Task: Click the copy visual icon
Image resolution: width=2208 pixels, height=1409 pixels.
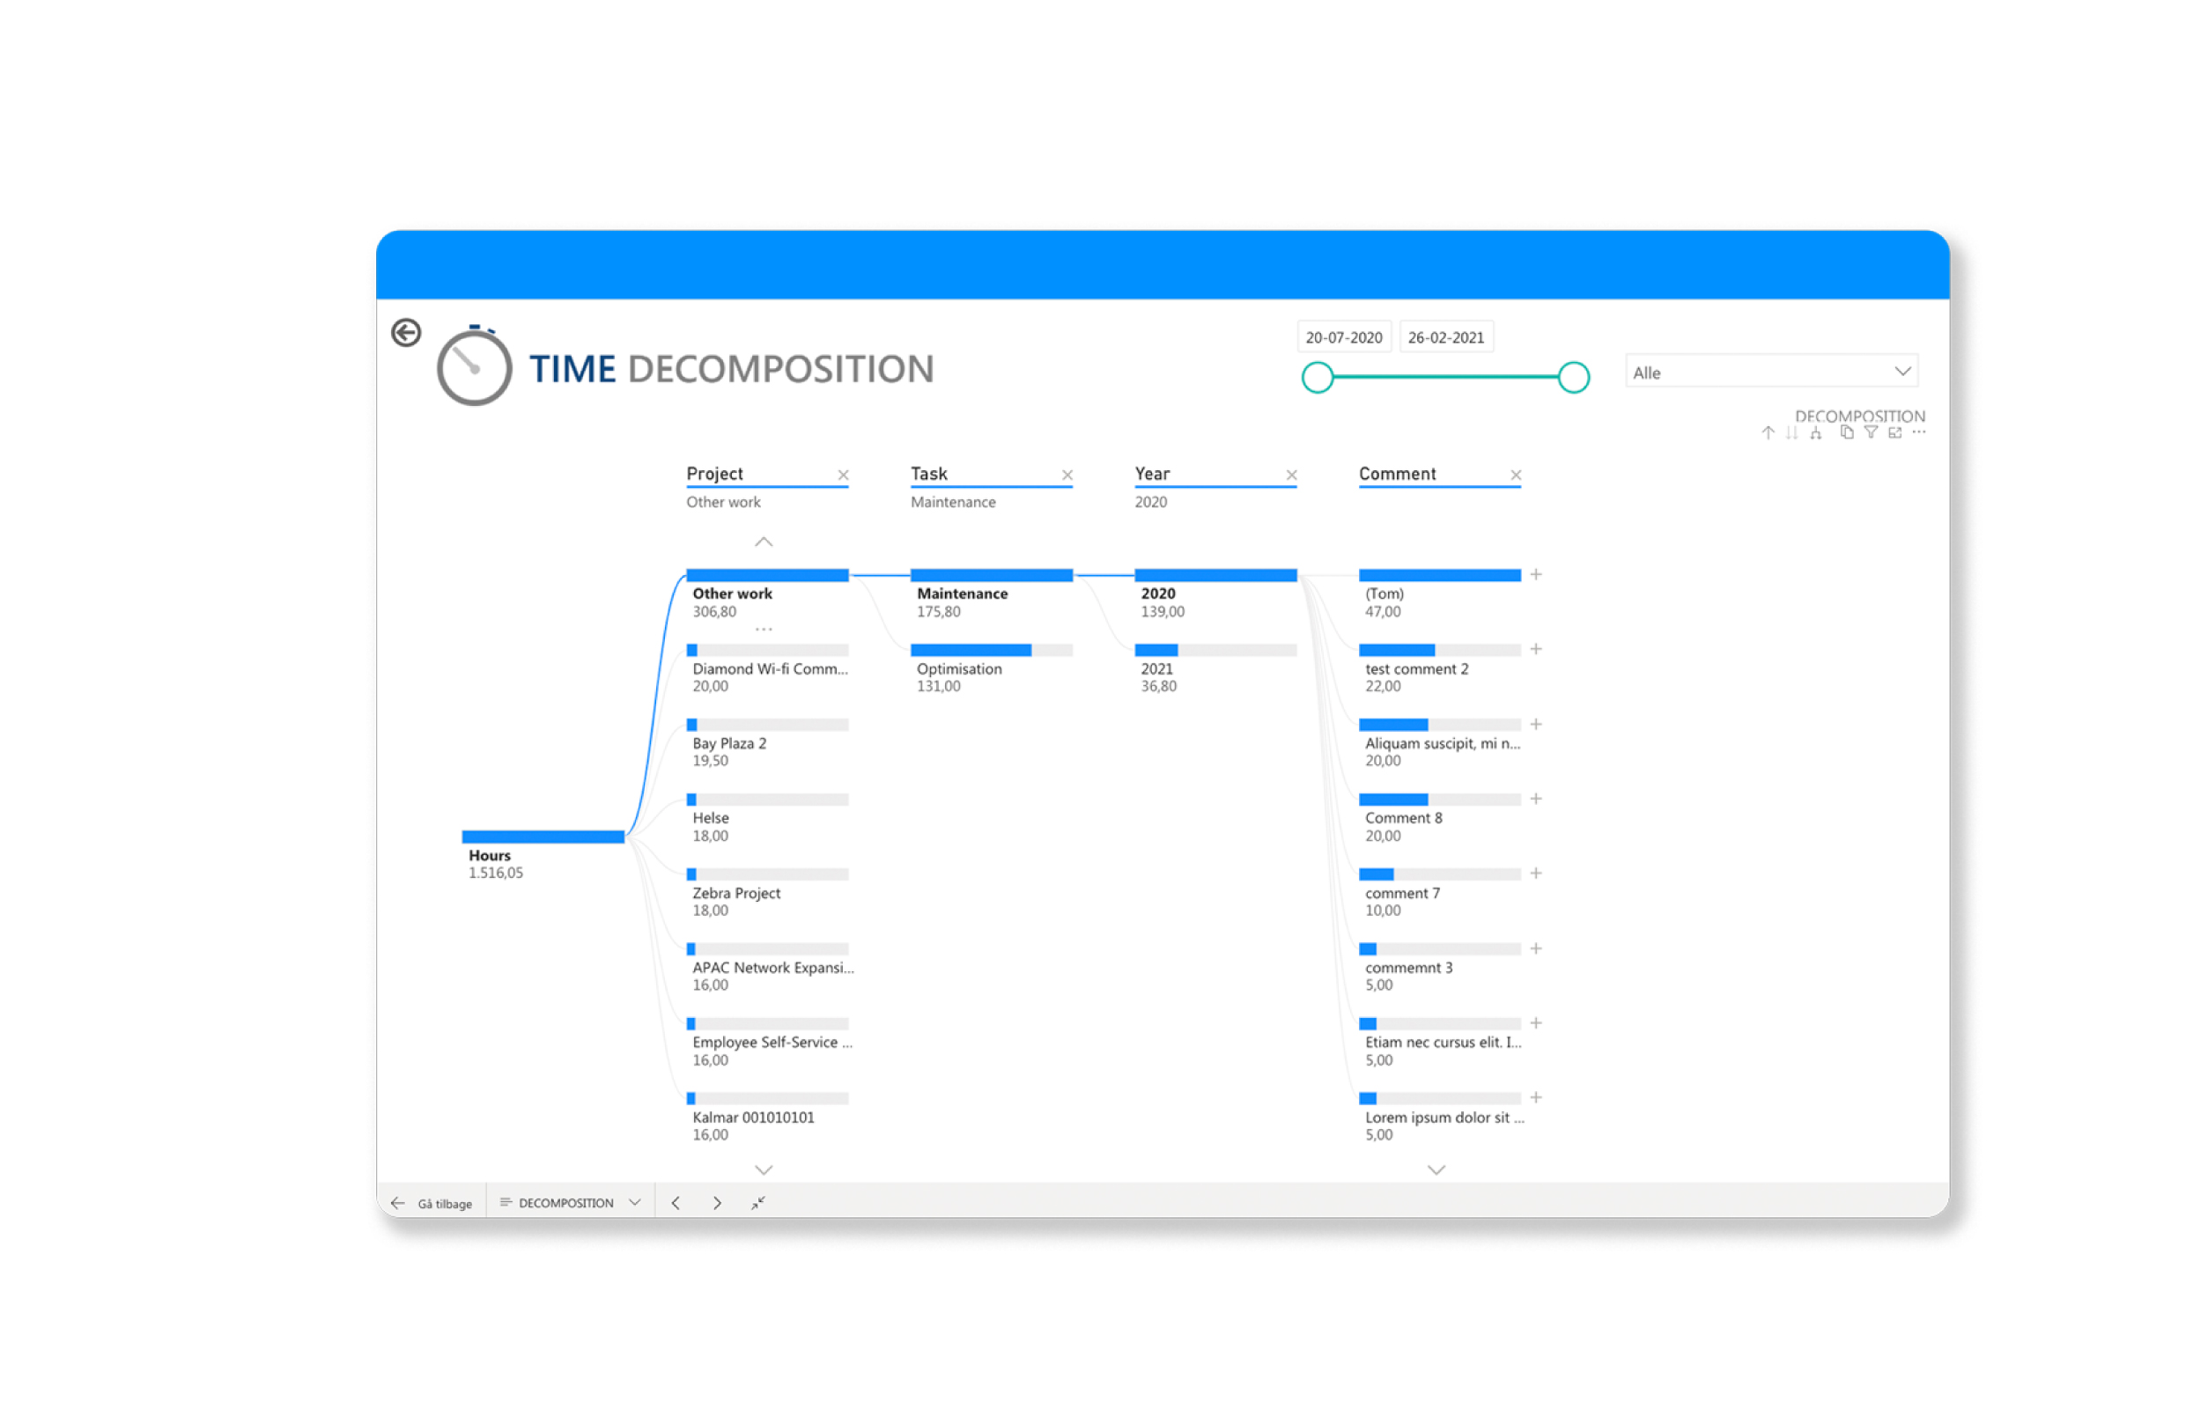Action: click(x=1846, y=432)
